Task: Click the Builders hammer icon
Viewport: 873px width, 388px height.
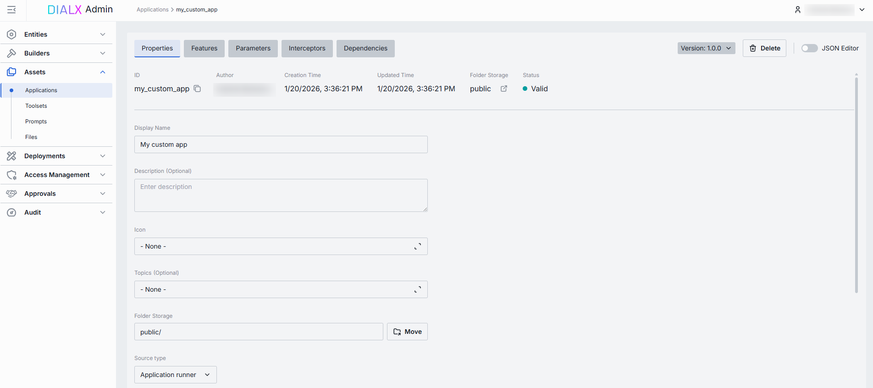Action: pyautogui.click(x=11, y=53)
